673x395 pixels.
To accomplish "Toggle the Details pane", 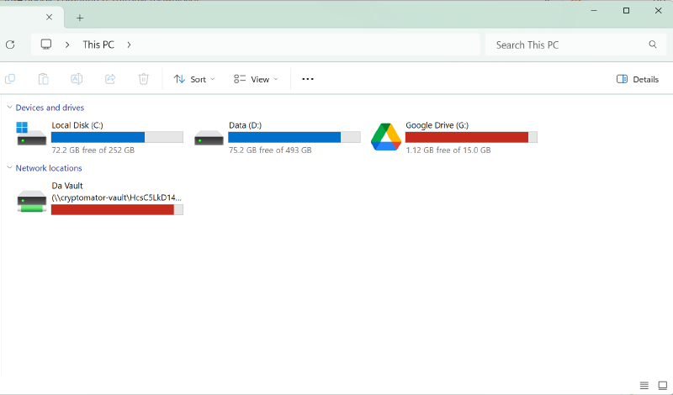I will [637, 79].
